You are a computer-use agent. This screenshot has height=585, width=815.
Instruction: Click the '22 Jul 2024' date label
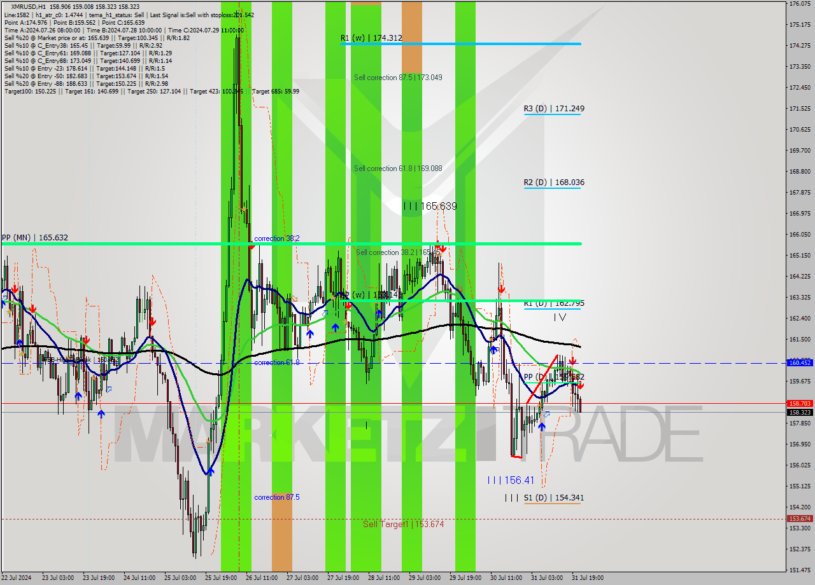pyautogui.click(x=17, y=578)
